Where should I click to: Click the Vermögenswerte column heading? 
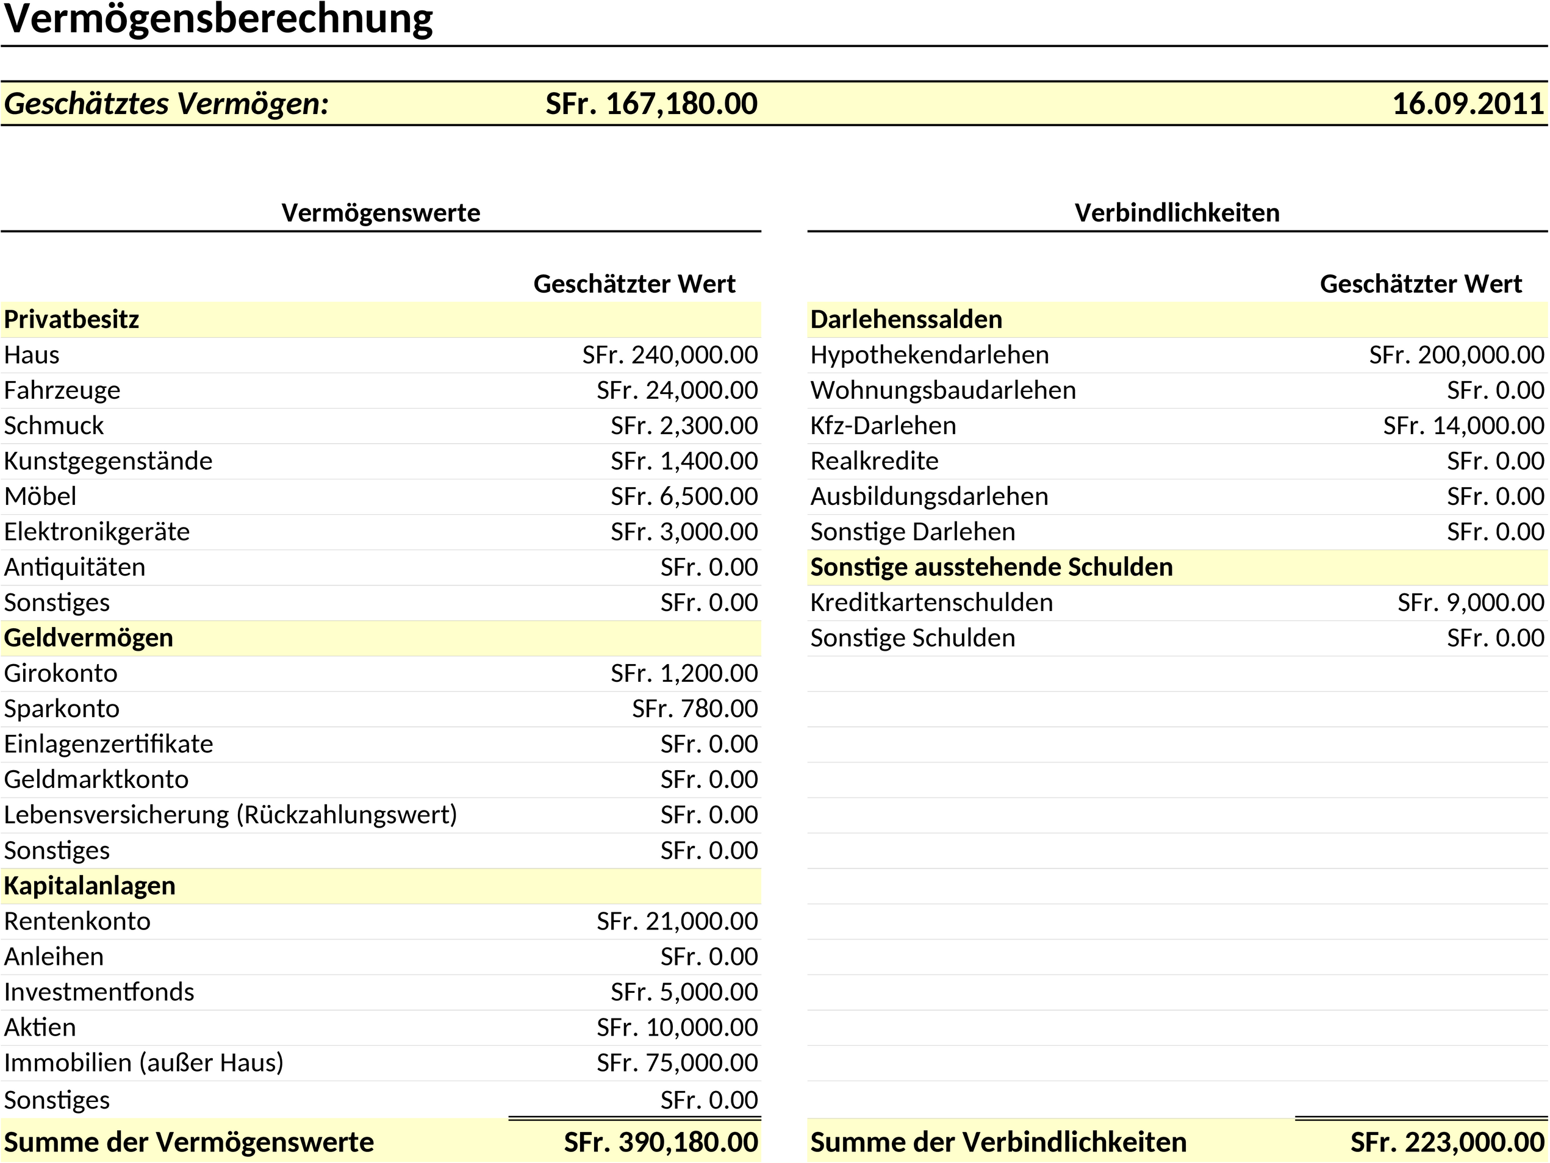tap(381, 213)
